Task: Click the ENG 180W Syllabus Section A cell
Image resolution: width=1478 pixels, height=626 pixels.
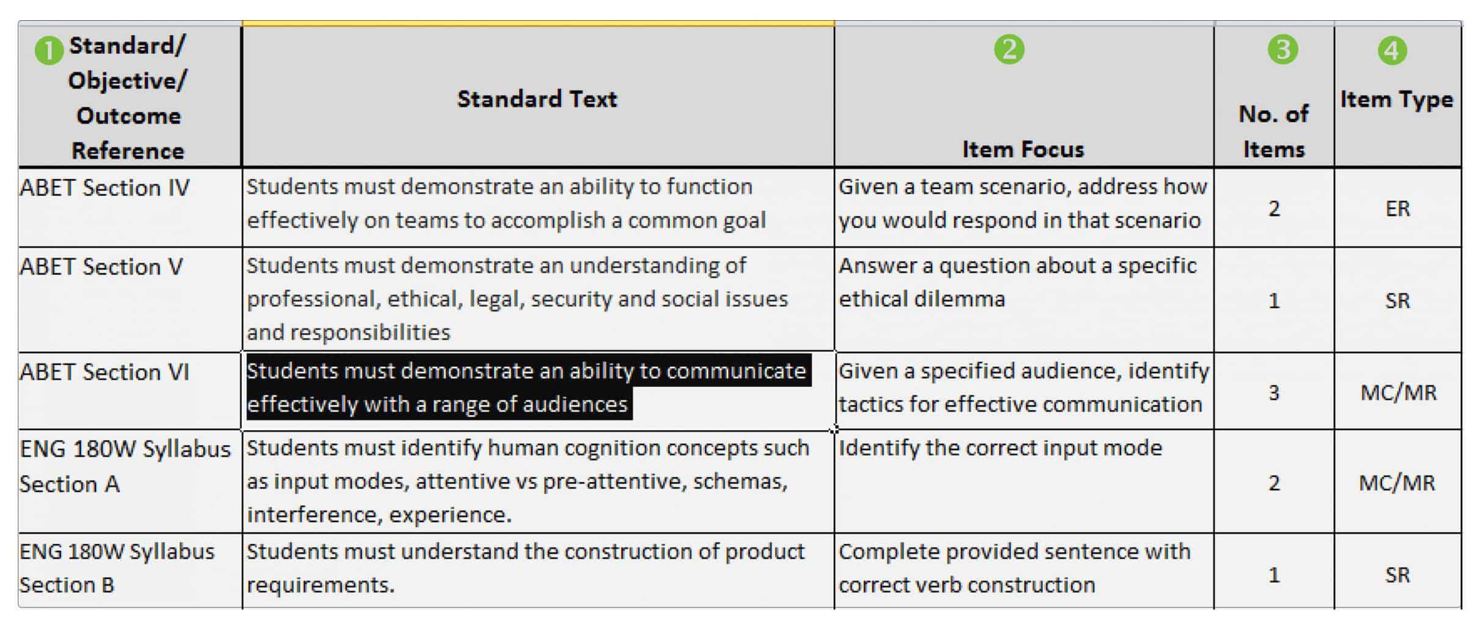Action: tap(130, 481)
